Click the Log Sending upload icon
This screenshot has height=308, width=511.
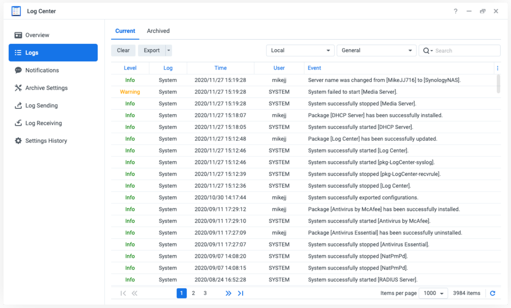18,105
